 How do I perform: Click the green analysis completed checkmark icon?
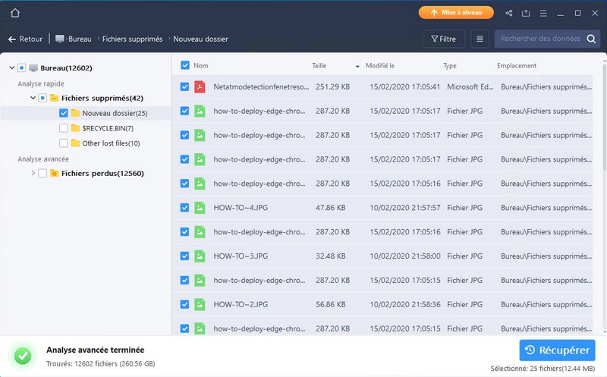pyautogui.click(x=24, y=355)
